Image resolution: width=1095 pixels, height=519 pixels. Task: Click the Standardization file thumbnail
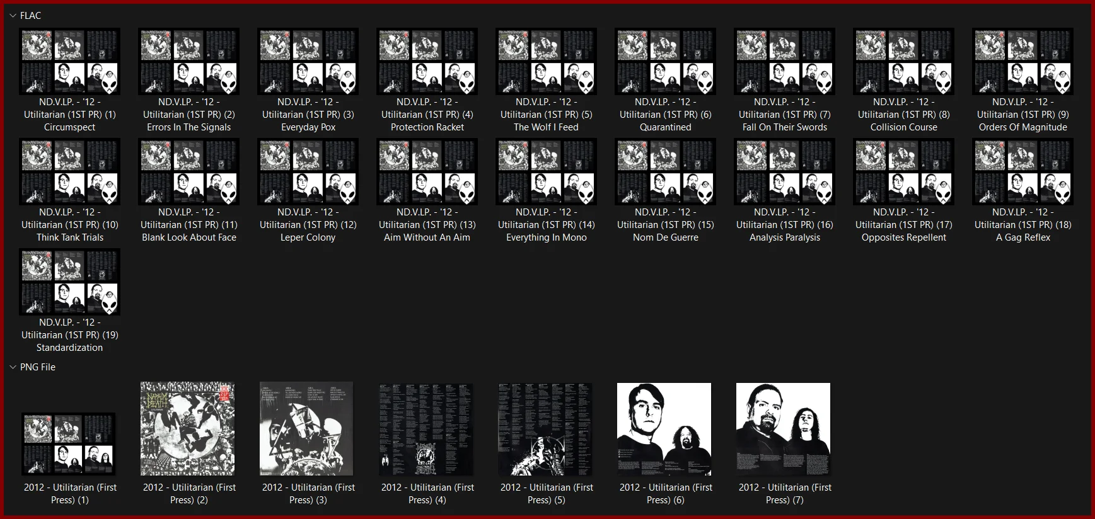pyautogui.click(x=69, y=282)
